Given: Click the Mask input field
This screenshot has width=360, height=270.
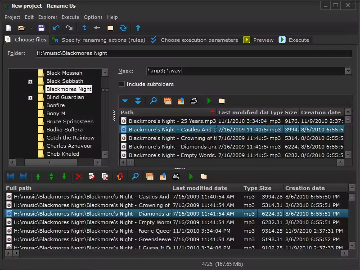Looking at the screenshot, I should pos(245,71).
